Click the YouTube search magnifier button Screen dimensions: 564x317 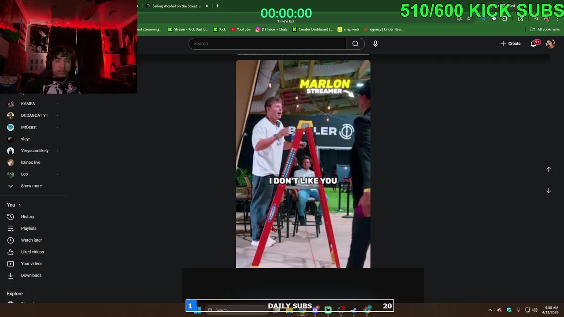pyautogui.click(x=355, y=44)
